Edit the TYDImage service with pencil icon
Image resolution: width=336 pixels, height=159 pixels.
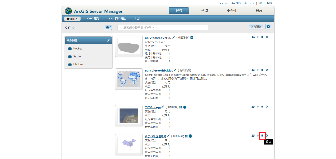click(x=162, y=107)
